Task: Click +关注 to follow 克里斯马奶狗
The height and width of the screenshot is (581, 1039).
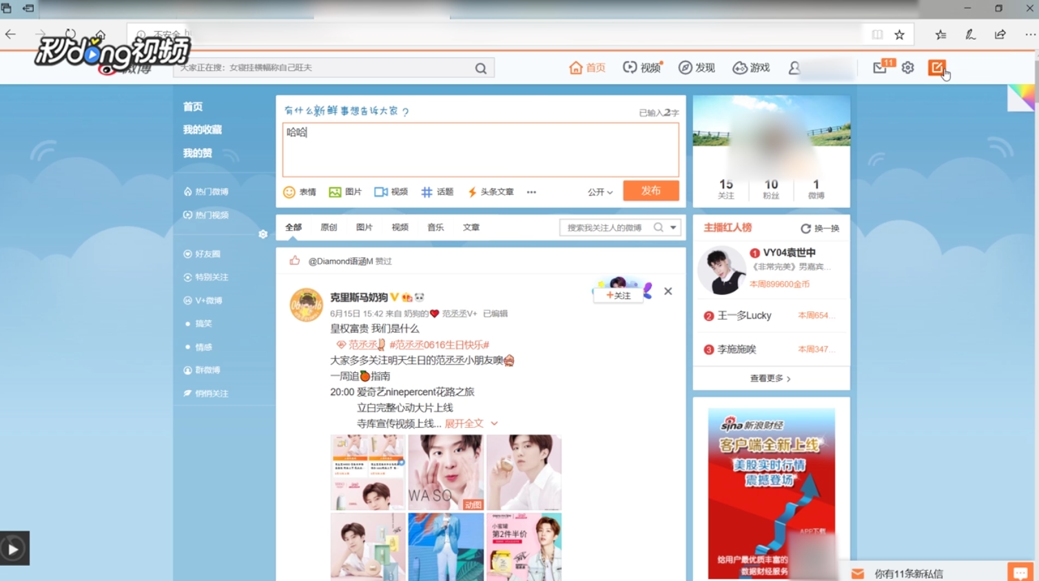Action: point(618,295)
